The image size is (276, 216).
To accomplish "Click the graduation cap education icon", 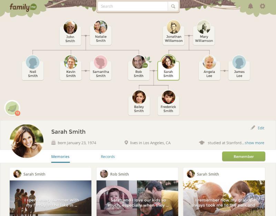I will [202, 143].
